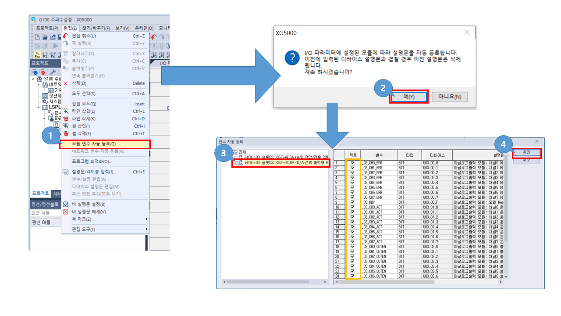Toggle the checkbox next to 베이스00 슬롯03: XGF-DC8A
This screenshot has width=561, height=316.
(x=237, y=163)
